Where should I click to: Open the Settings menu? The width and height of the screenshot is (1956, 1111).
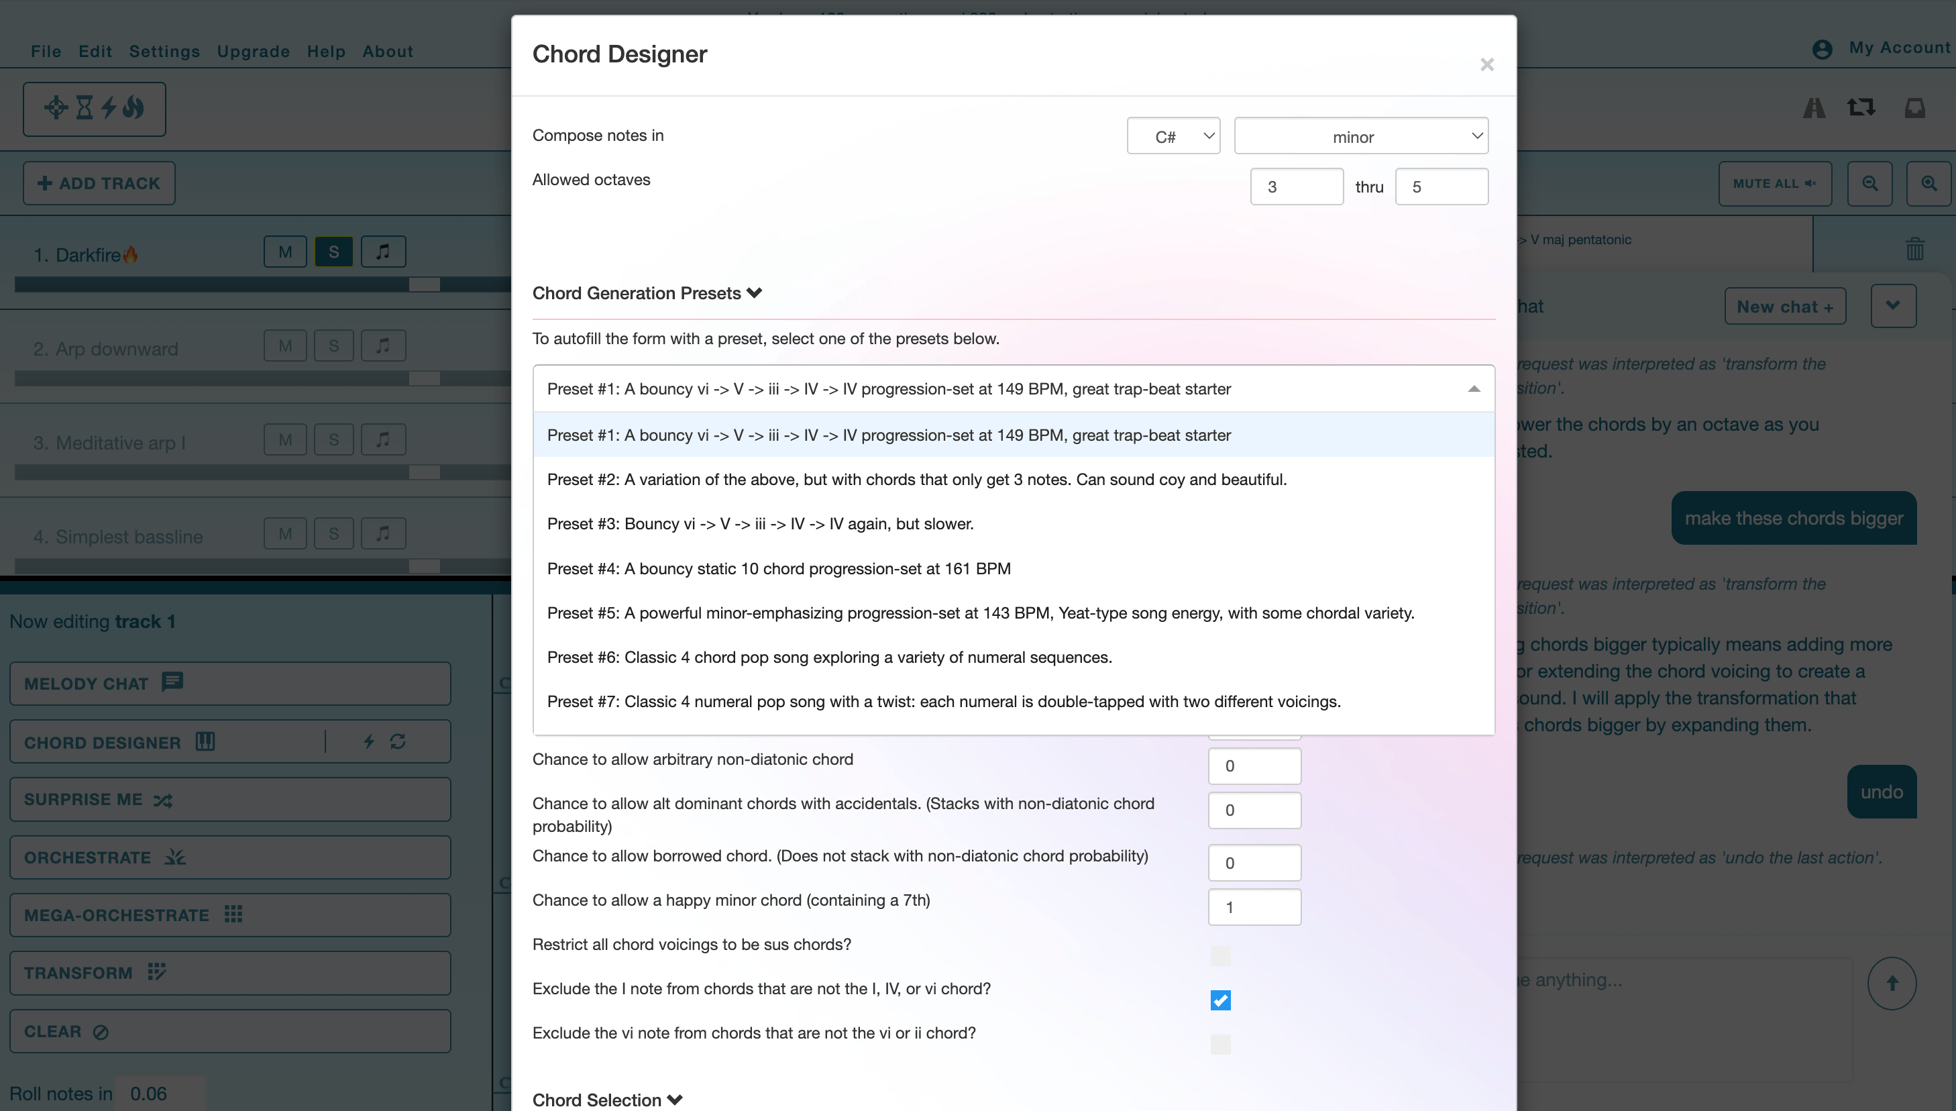[164, 51]
